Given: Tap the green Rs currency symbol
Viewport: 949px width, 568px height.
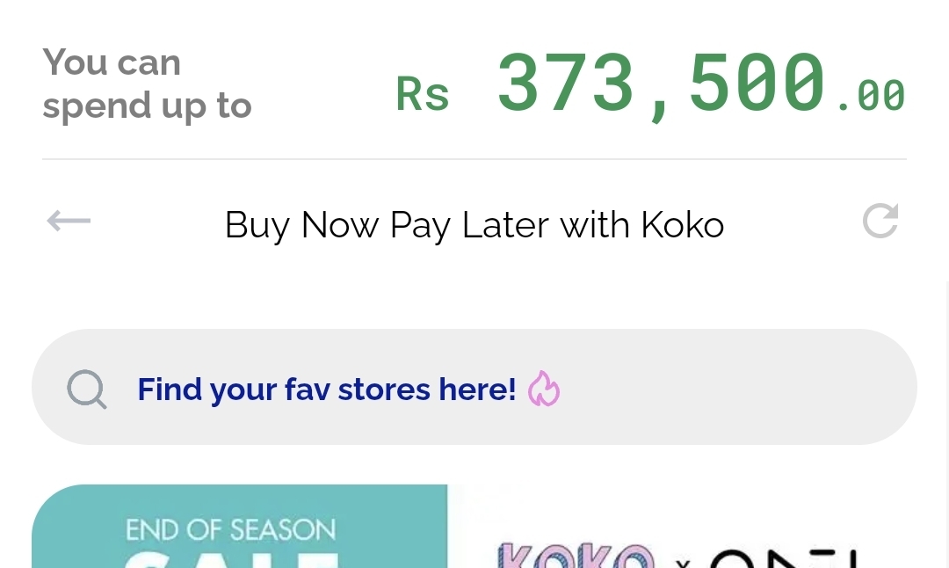Looking at the screenshot, I should (x=423, y=94).
